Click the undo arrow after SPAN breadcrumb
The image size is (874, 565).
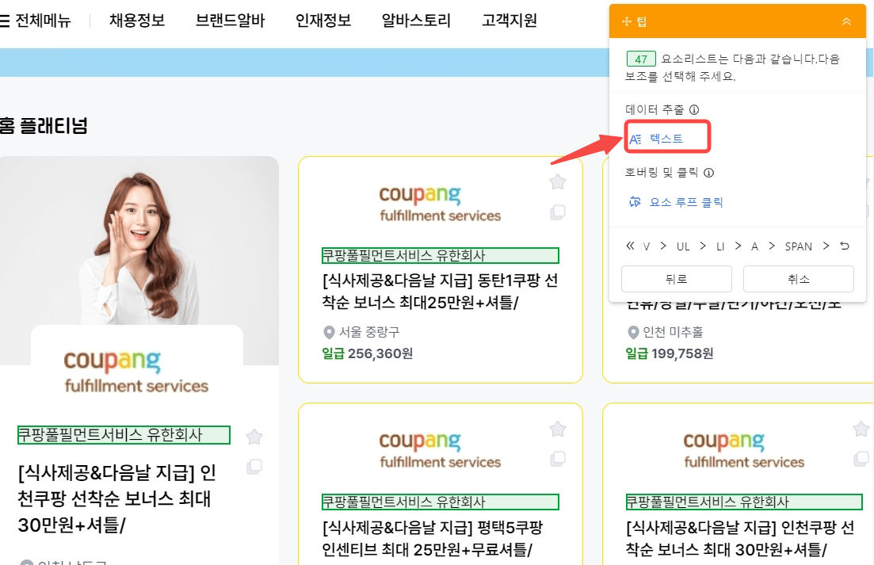click(x=845, y=246)
